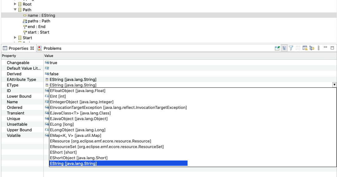The height and width of the screenshot is (177, 337).
Task: Click the Value column header
Action: click(49, 56)
